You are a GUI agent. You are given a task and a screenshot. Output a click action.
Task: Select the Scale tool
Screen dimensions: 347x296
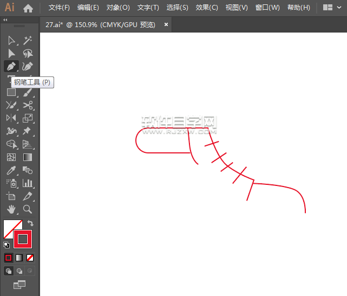tap(28, 118)
